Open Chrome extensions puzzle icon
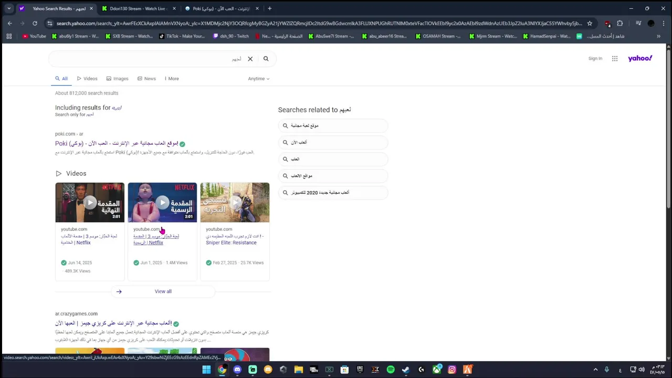The height and width of the screenshot is (378, 672). [x=620, y=23]
